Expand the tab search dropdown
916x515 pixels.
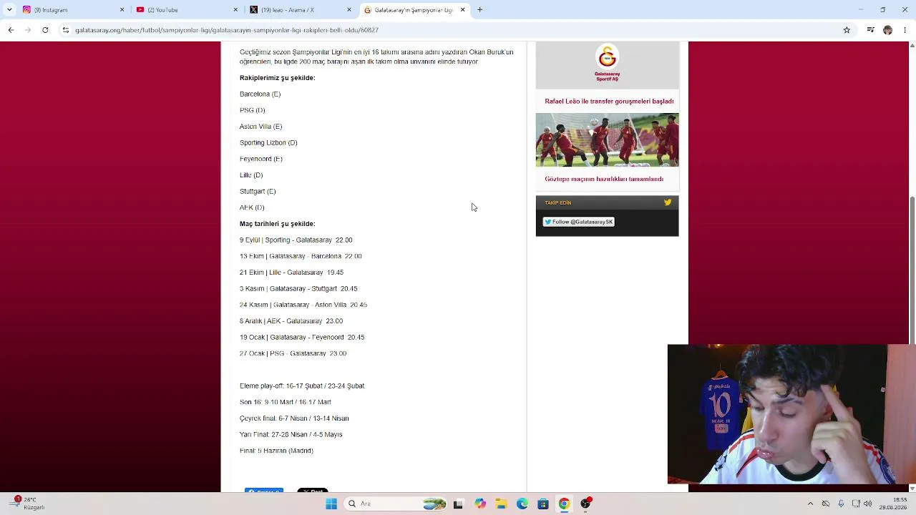pos(9,10)
